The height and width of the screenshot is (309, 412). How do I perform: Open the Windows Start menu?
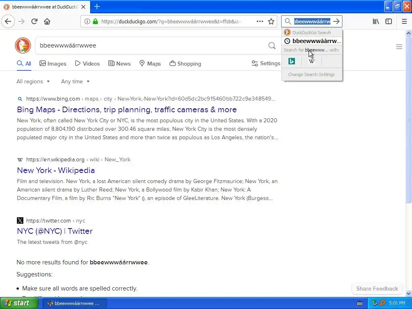[x=19, y=303]
